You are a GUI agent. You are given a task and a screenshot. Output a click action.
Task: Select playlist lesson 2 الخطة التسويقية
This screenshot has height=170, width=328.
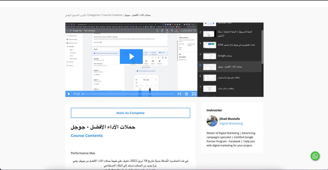pos(230,34)
